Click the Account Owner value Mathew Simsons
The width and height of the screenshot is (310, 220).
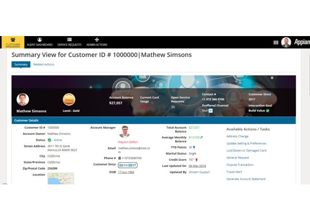[59, 134]
